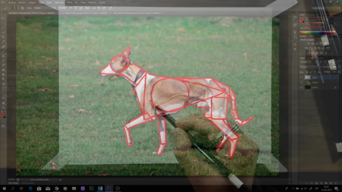
Task: Select the Lasso tool
Action: 3,28
